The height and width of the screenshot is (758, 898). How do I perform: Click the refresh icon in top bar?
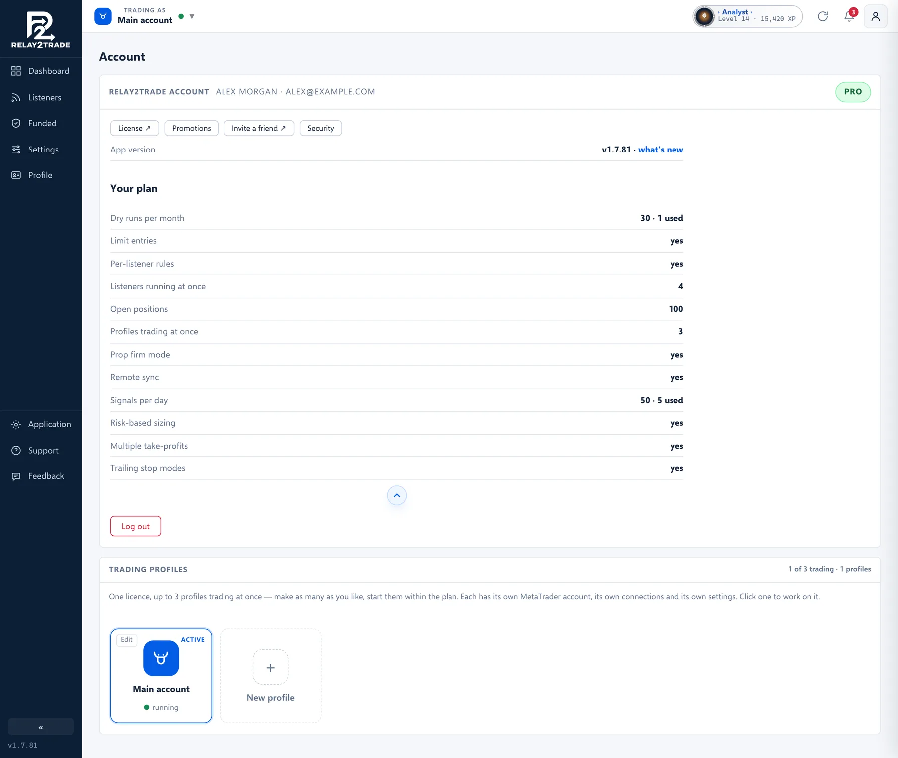(x=823, y=16)
